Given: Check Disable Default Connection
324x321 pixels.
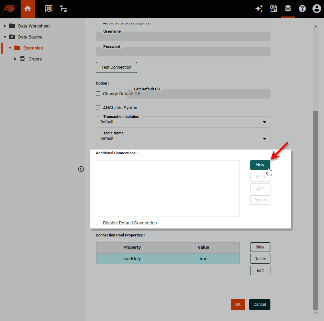Looking at the screenshot, I should [x=98, y=223].
